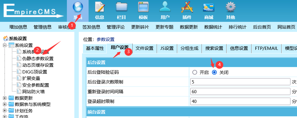The image size is (297, 118).
Task: Collapse the 系统设置 tree node
Action: click(x=5, y=45)
